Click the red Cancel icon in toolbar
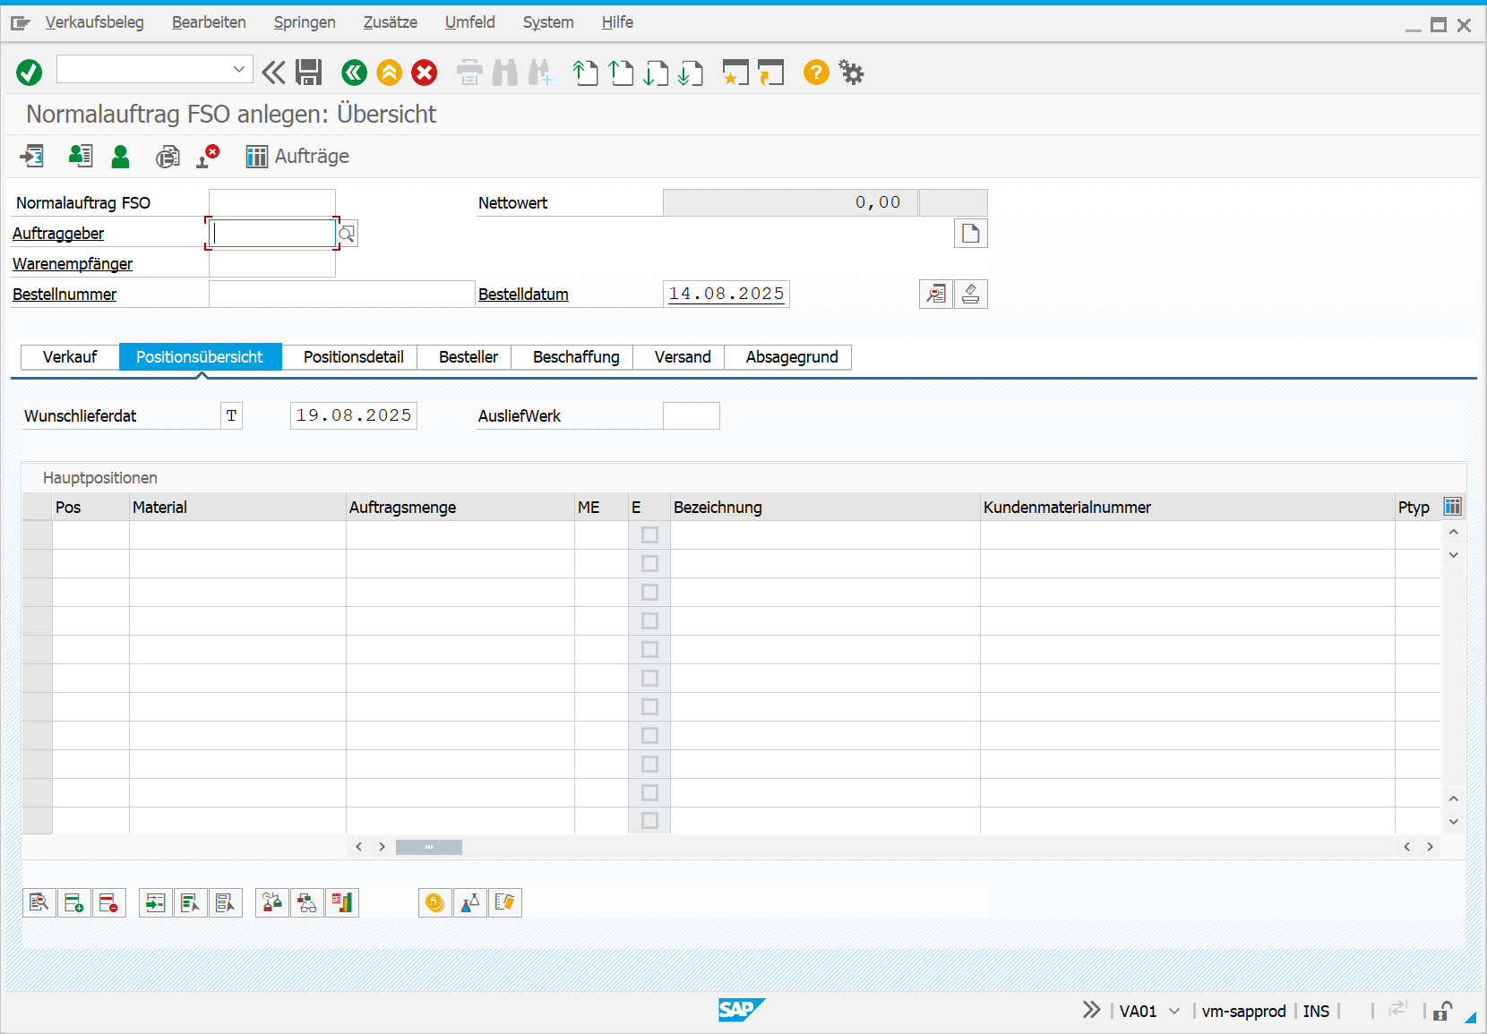Viewport: 1487px width, 1034px height. point(425,73)
